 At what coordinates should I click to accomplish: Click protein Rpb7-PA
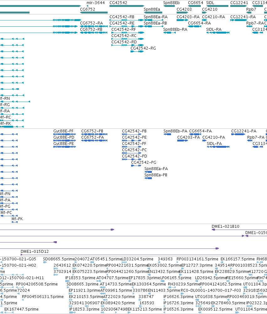pyautogui.click(x=249, y=141)
